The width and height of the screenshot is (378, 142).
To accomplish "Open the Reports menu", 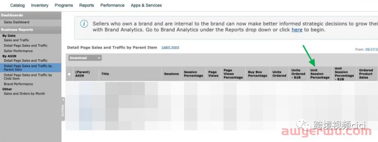I will click(87, 5).
